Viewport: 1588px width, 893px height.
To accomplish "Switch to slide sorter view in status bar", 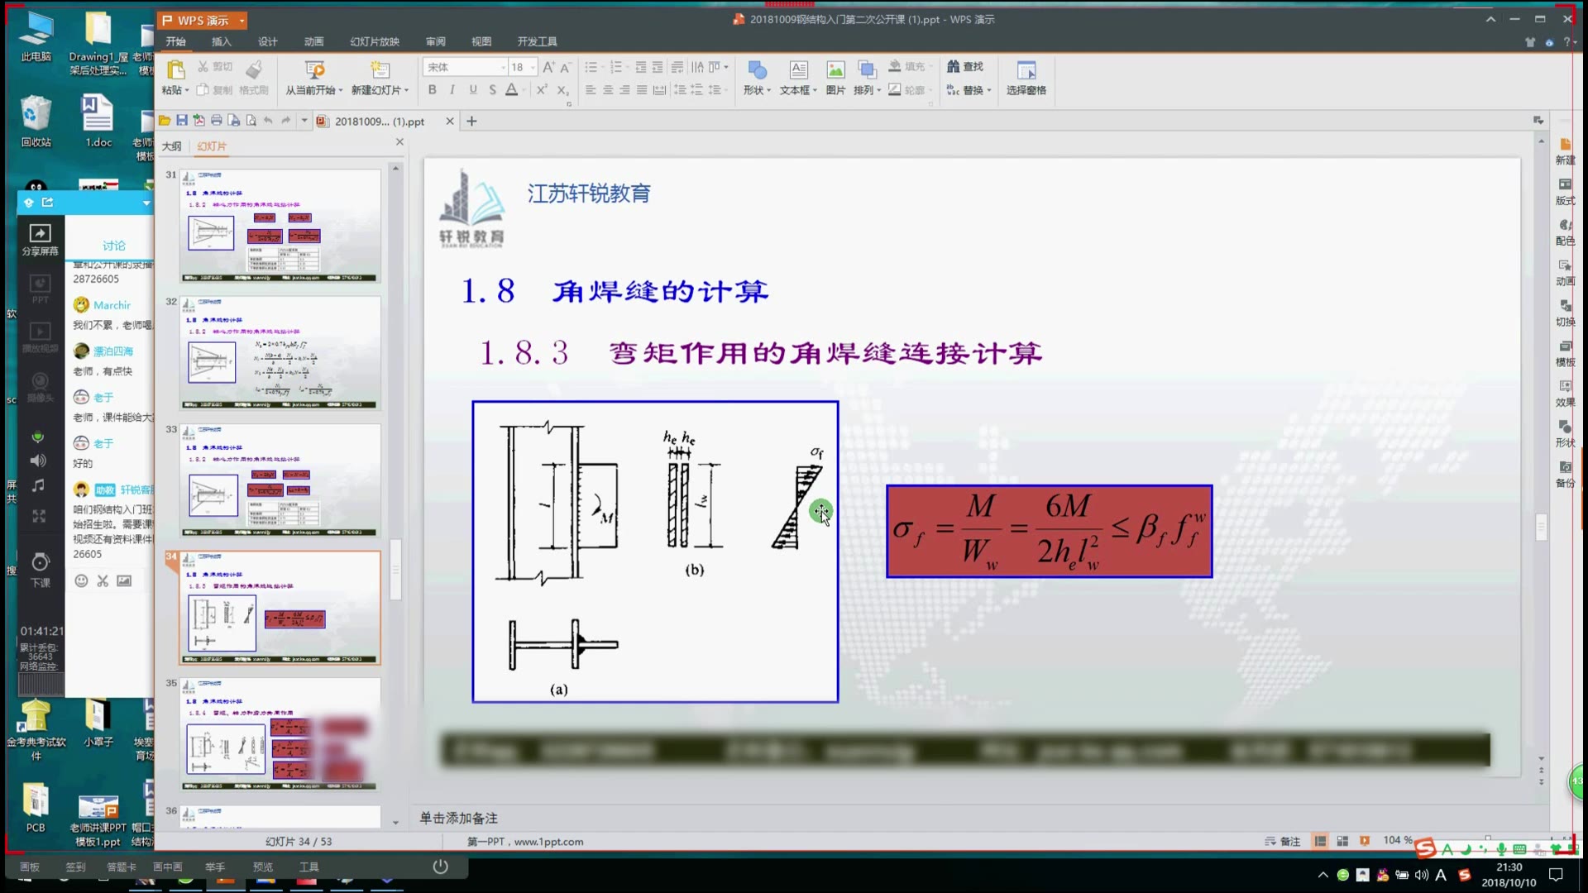I will 1342,841.
